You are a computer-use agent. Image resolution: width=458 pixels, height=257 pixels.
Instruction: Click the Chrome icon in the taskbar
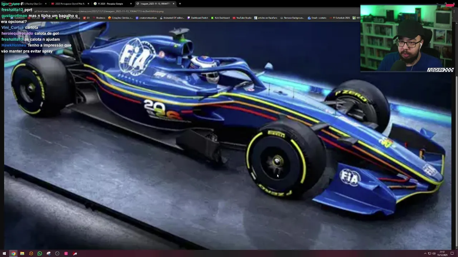[x=13, y=253]
